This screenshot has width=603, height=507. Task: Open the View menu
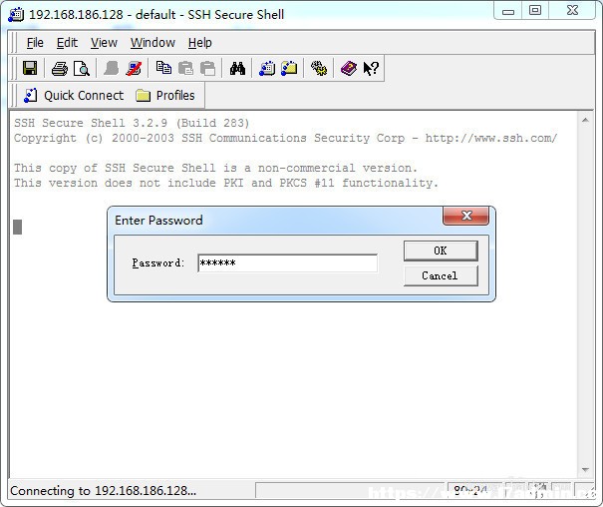[x=104, y=42]
